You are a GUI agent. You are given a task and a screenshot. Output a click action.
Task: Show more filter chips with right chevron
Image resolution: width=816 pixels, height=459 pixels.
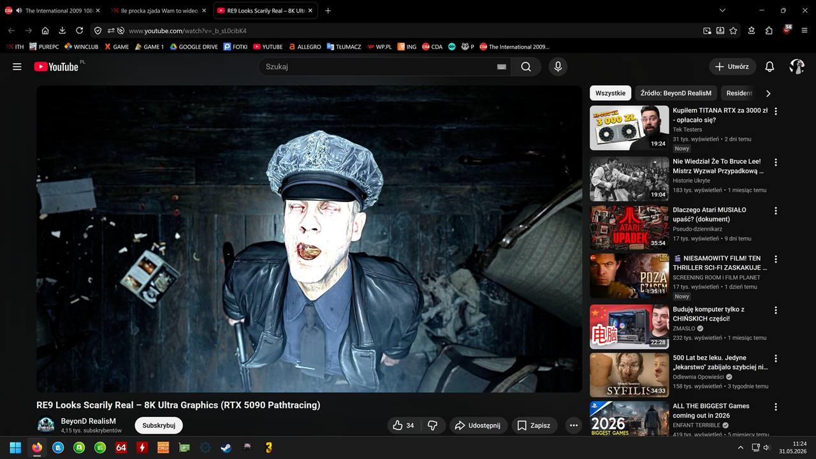[768, 93]
